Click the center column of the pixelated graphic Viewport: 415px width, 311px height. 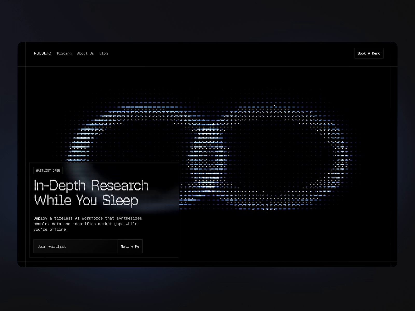(x=208, y=155)
